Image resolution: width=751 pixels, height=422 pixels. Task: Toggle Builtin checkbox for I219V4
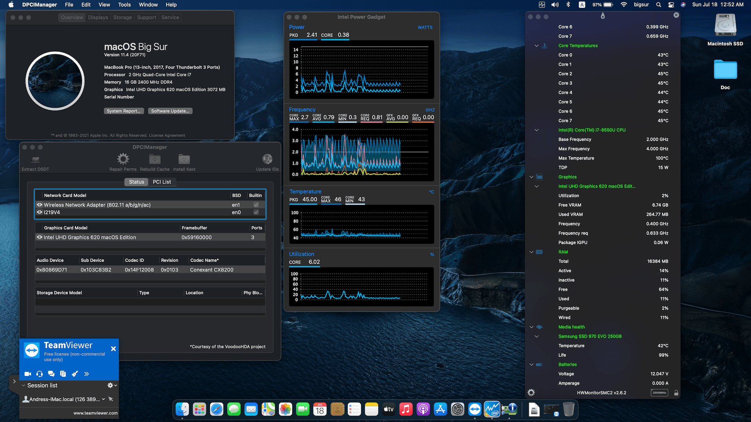[x=256, y=212]
